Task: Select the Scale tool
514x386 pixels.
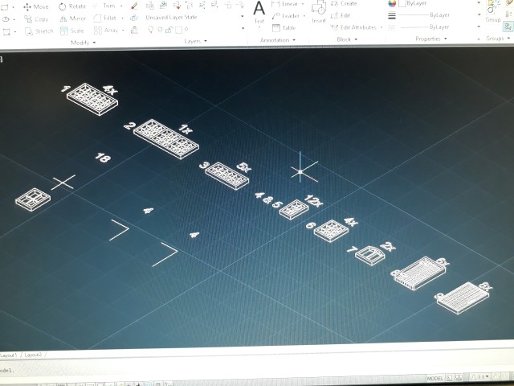Action: [71, 31]
